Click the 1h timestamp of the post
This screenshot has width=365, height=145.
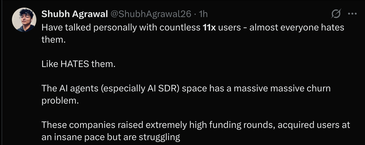(203, 14)
